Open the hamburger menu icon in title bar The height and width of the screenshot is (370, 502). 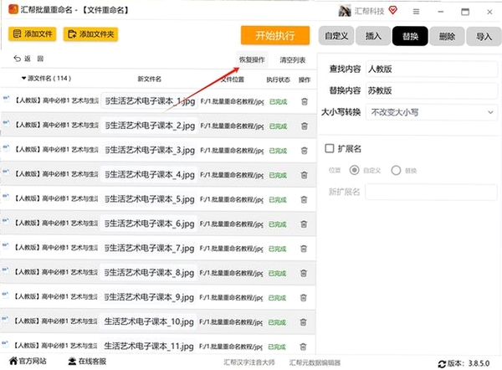tap(416, 12)
